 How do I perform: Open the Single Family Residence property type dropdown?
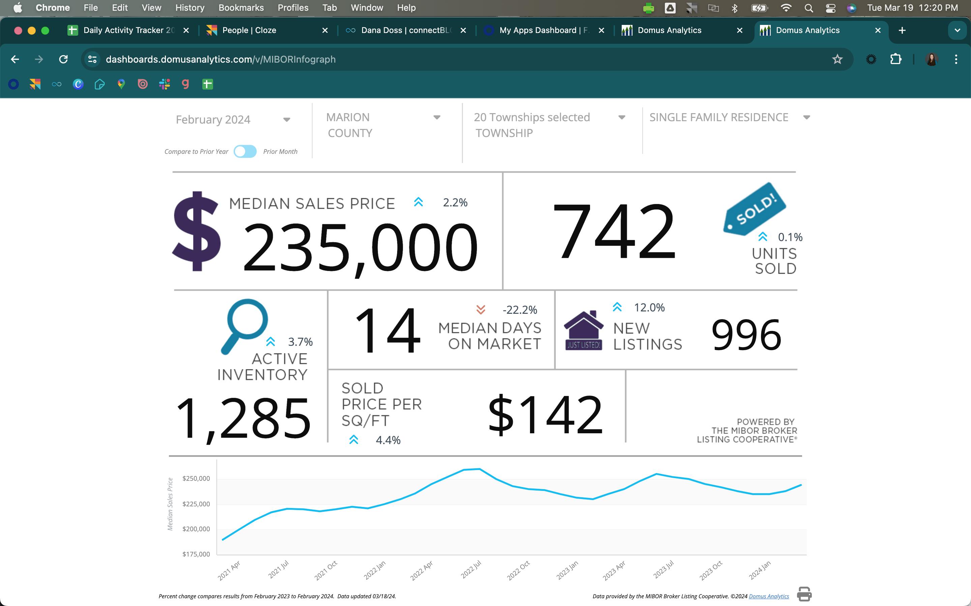click(806, 117)
